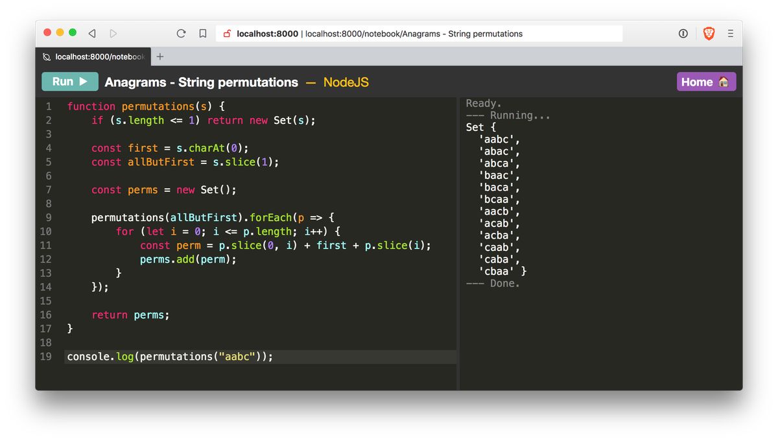Click the forward navigation arrow

tap(113, 33)
